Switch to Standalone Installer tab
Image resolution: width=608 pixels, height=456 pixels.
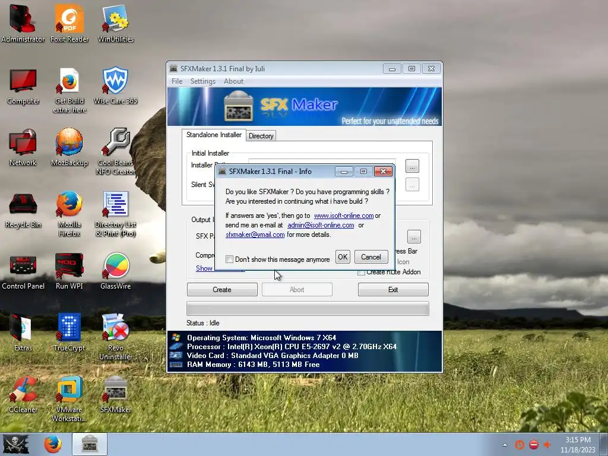coord(214,135)
